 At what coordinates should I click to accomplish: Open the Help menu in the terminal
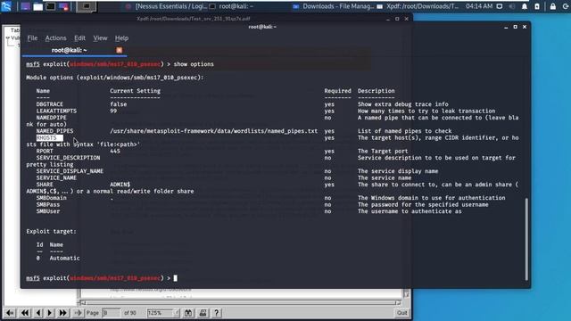(121, 37)
